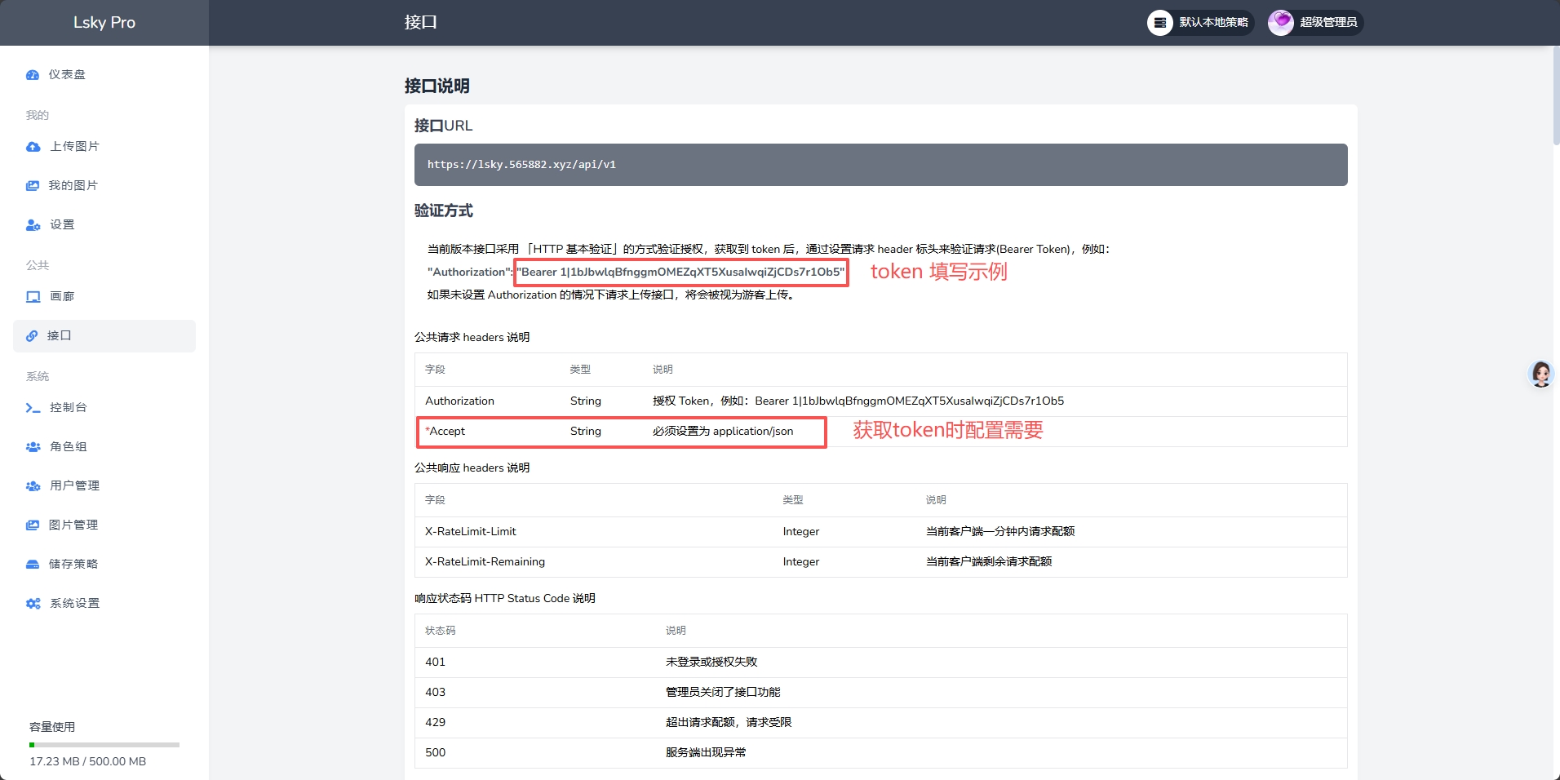Click the capacity usage progress bar
Viewport: 1560px width, 780px height.
104,745
